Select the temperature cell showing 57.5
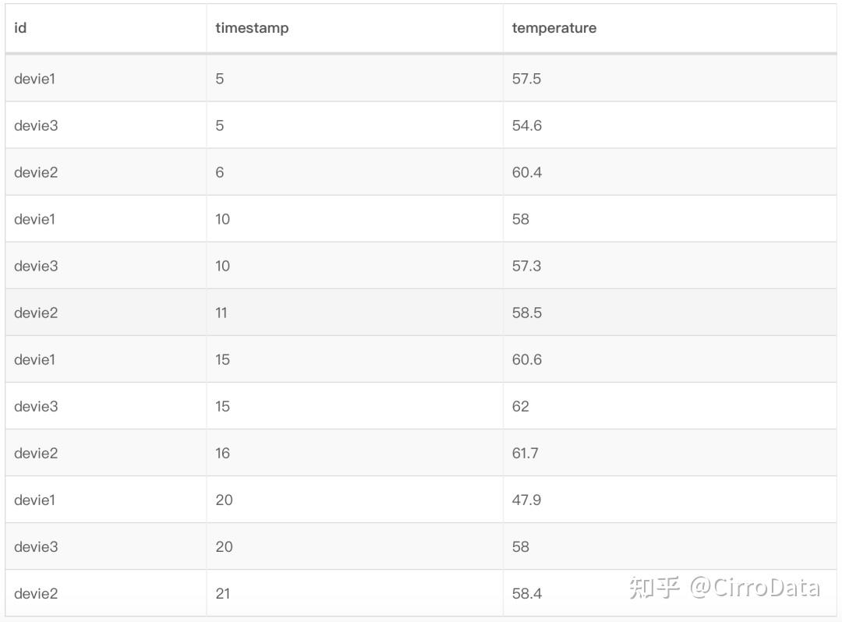The height and width of the screenshot is (622, 842). pos(526,79)
